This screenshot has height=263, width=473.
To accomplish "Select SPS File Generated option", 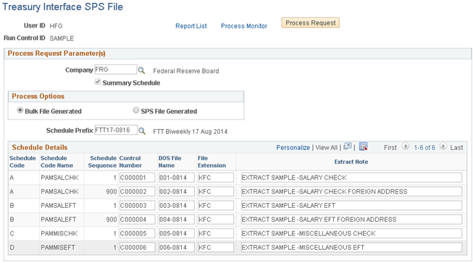I will pyautogui.click(x=136, y=110).
